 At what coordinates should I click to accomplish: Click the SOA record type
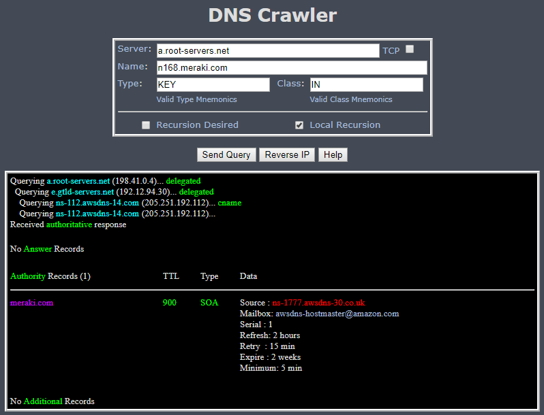(x=209, y=303)
